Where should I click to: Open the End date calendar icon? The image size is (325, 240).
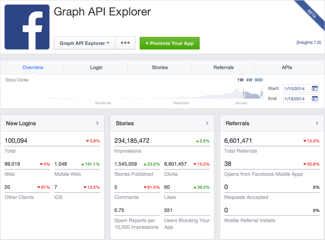tap(315, 99)
